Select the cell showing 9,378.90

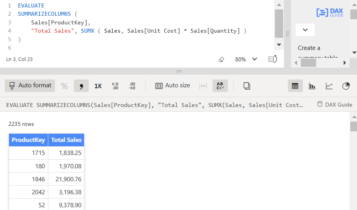tap(66, 205)
